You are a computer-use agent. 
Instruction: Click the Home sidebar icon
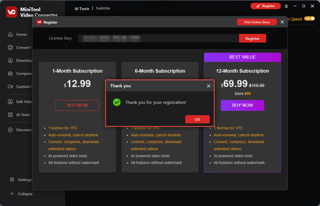(10, 34)
